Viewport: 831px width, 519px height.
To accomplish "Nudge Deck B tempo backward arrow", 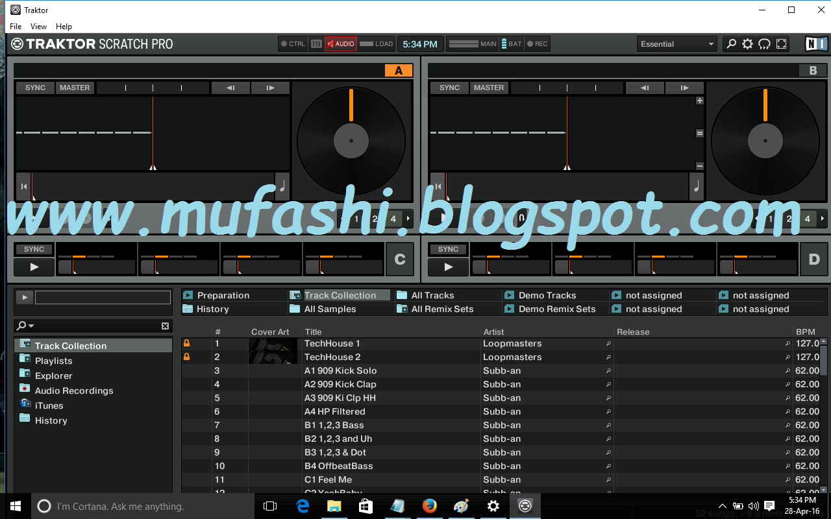I will pyautogui.click(x=645, y=88).
